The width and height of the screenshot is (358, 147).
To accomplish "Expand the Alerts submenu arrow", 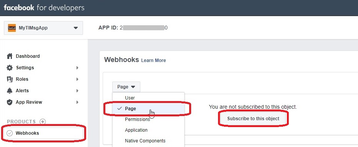I will pyautogui.click(x=77, y=91).
